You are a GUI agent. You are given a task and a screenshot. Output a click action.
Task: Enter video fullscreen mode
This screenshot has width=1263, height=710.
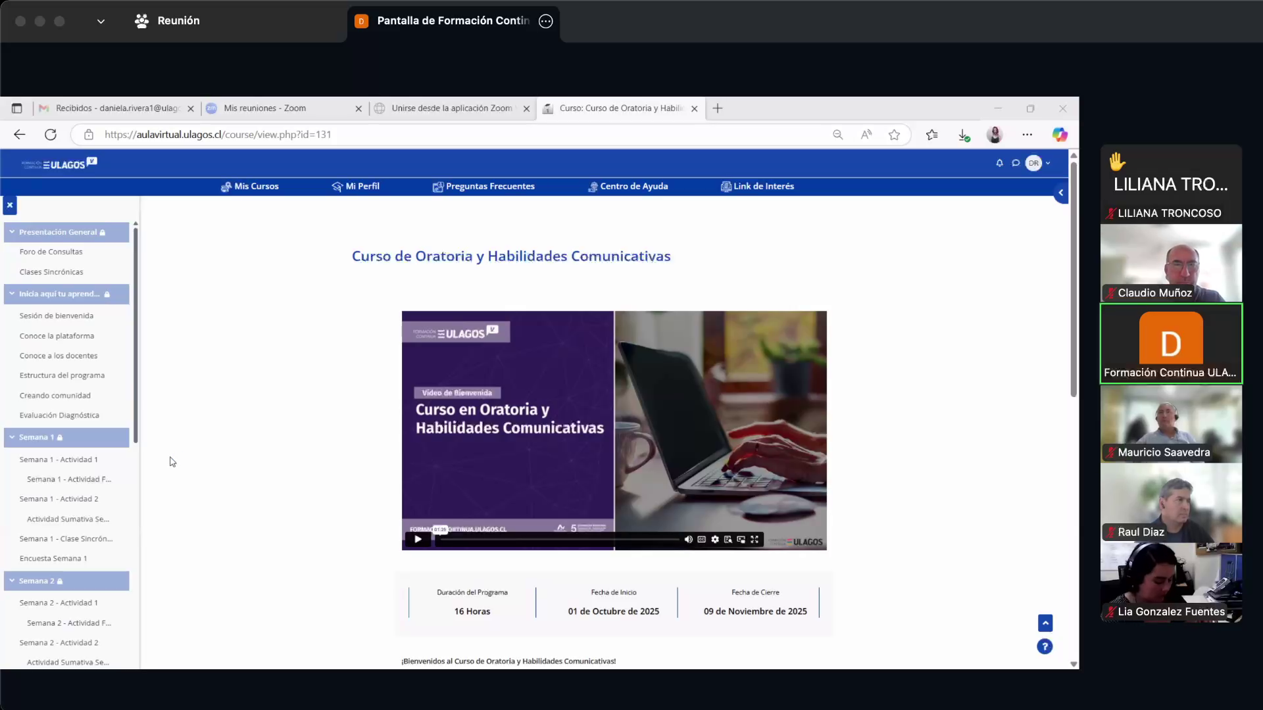pos(755,540)
